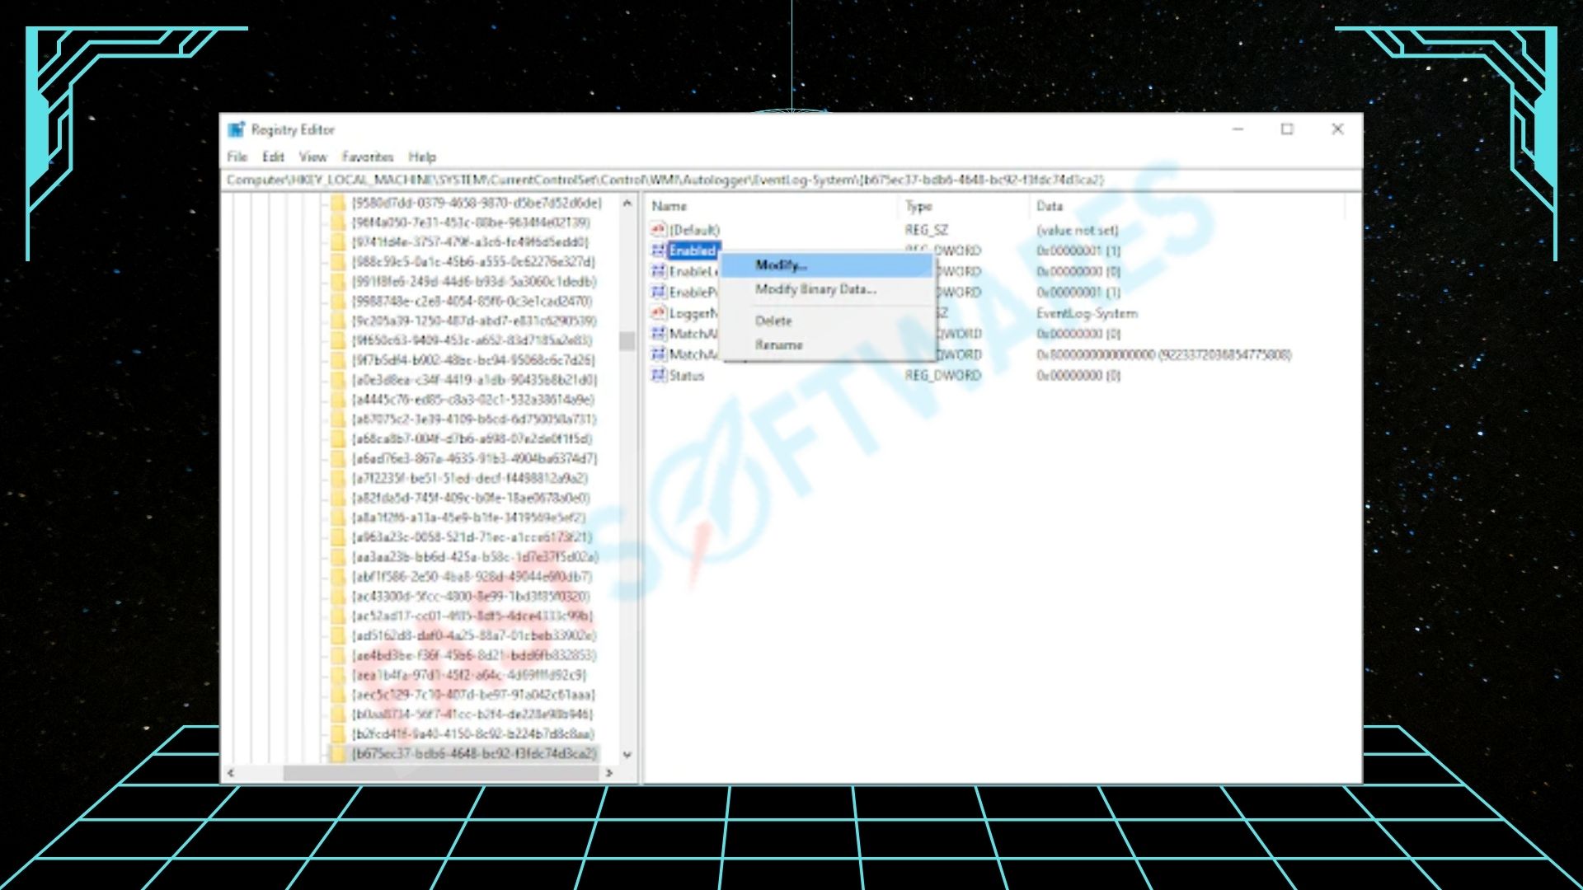The height and width of the screenshot is (890, 1583).
Task: Select tree key {a963a23c-0058
Action: click(472, 537)
